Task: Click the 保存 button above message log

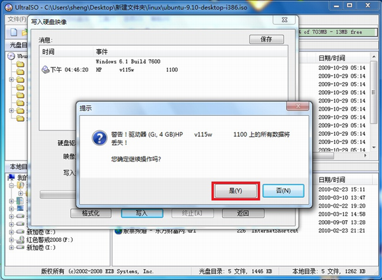Action: 267,39
